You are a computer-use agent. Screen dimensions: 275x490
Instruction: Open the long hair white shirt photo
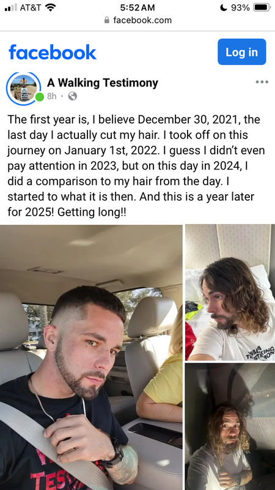click(x=230, y=293)
